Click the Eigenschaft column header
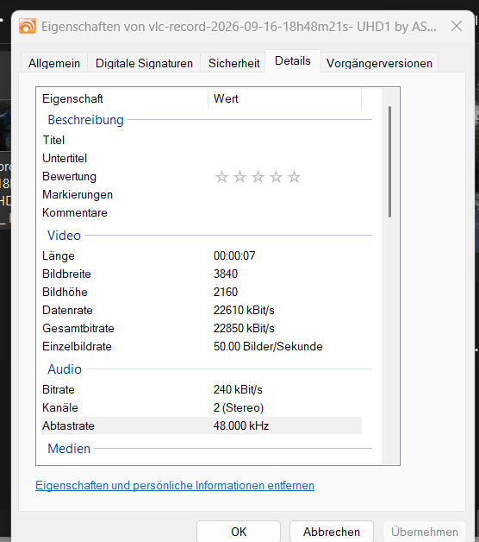 click(x=122, y=98)
